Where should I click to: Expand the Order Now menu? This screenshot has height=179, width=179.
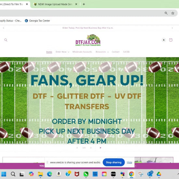[x=62, y=52]
